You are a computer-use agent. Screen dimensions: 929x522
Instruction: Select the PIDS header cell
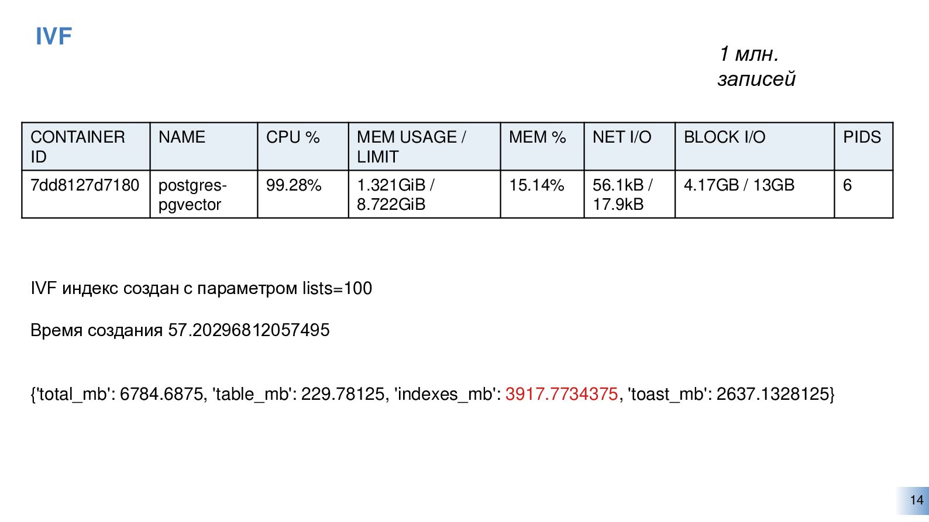(863, 147)
